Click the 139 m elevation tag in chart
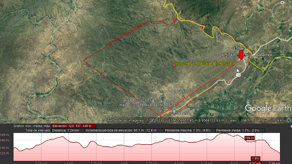The height and width of the screenshot is (164, 292). [249, 138]
